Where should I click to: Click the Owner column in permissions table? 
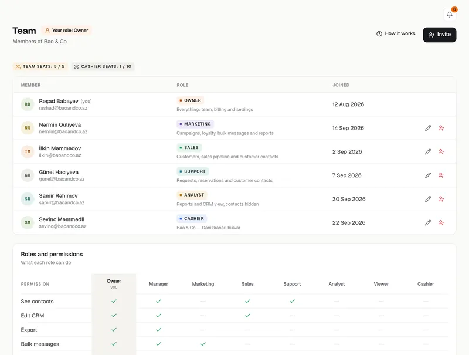(114, 283)
